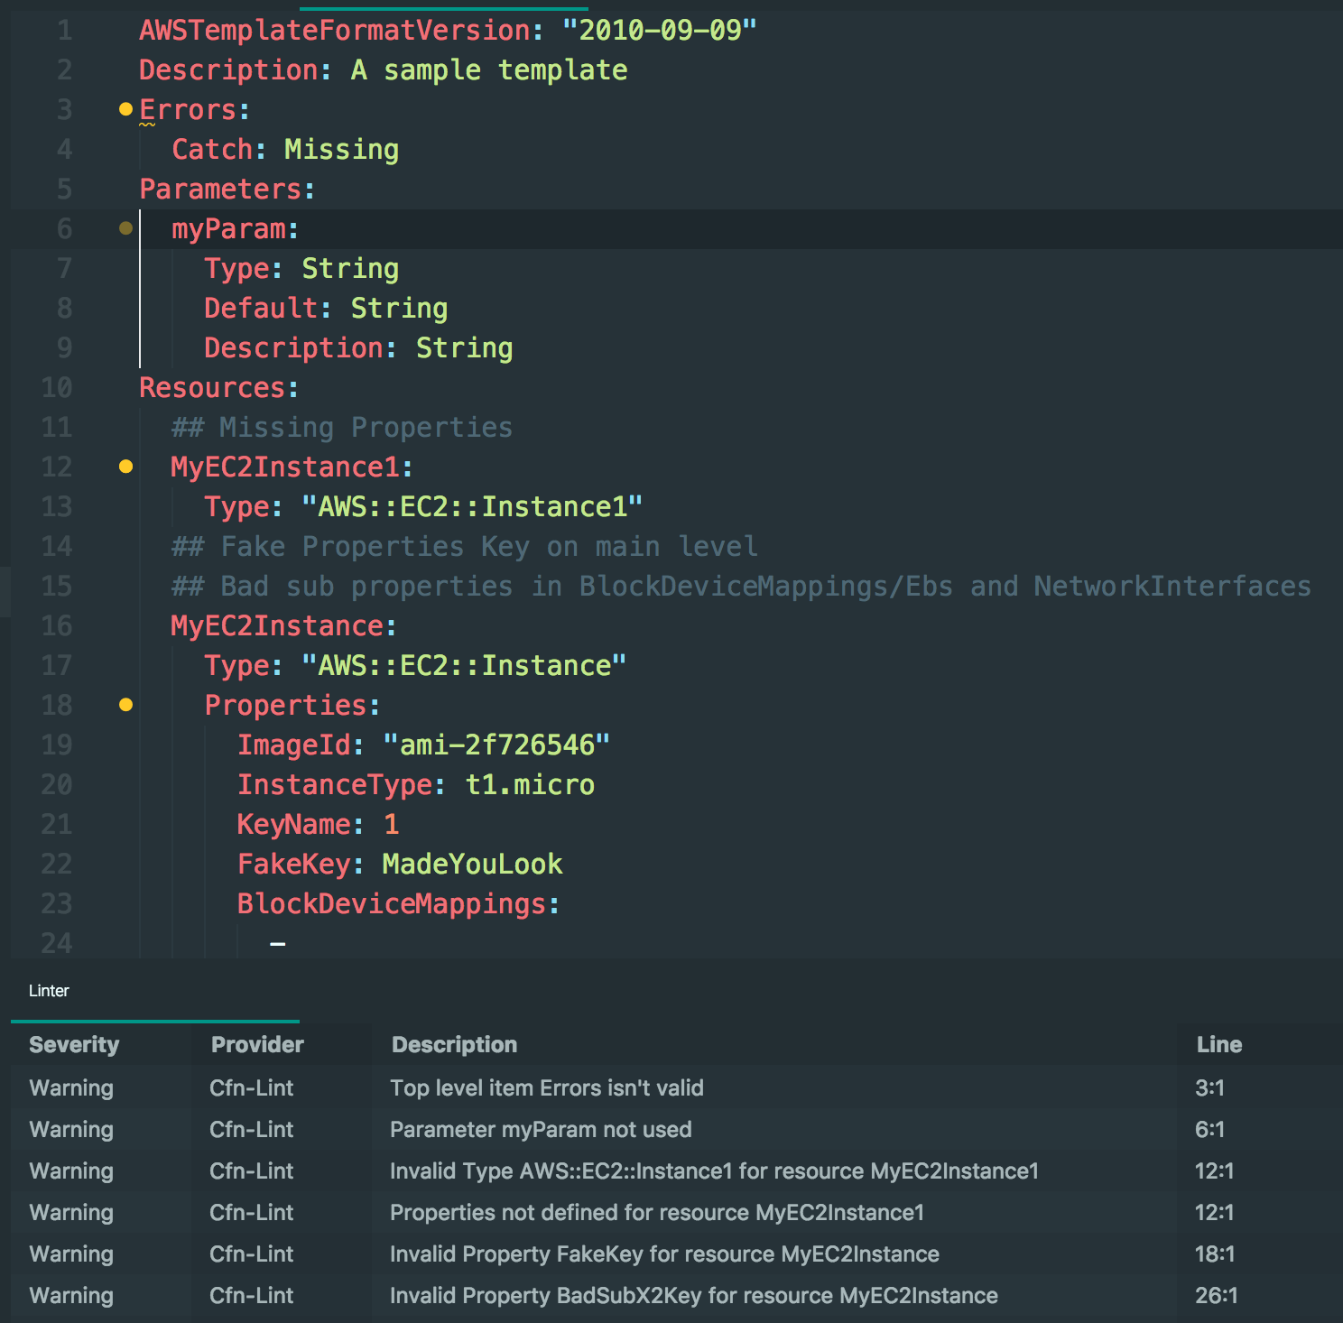Click the t1.micro InstanceType value
The width and height of the screenshot is (1343, 1323).
[530, 784]
